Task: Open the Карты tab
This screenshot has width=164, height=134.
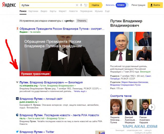Action: (x=53, y=11)
